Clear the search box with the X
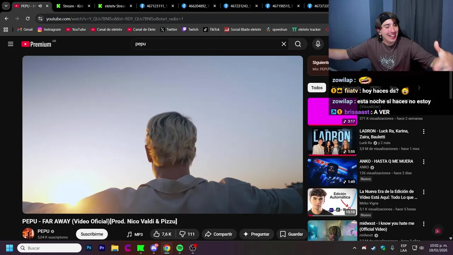This screenshot has width=453, height=255. [x=283, y=44]
